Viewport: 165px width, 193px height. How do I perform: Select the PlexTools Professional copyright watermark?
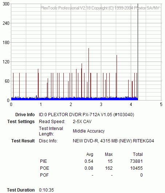click(100, 8)
